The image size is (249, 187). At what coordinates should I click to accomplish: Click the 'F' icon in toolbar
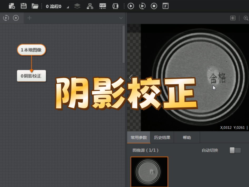pos(166,6)
